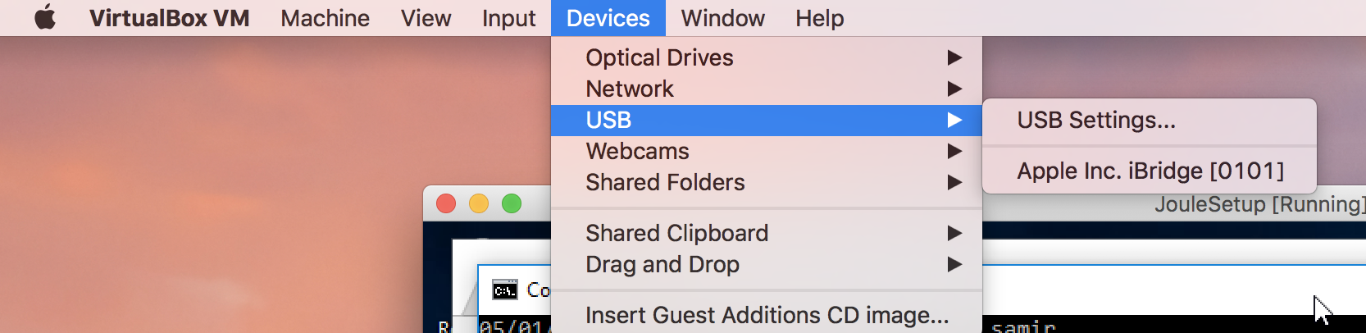Attach Apple Inc. iBridge [0101] USB device
Screen dimensions: 1366x333
pyautogui.click(x=1150, y=171)
